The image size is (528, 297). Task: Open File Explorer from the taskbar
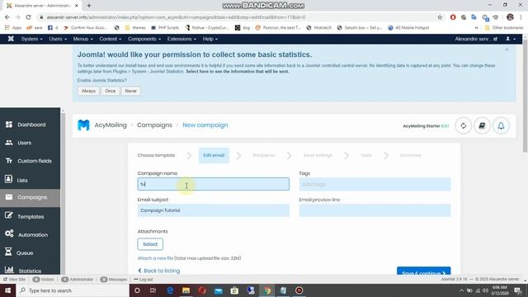(186, 290)
